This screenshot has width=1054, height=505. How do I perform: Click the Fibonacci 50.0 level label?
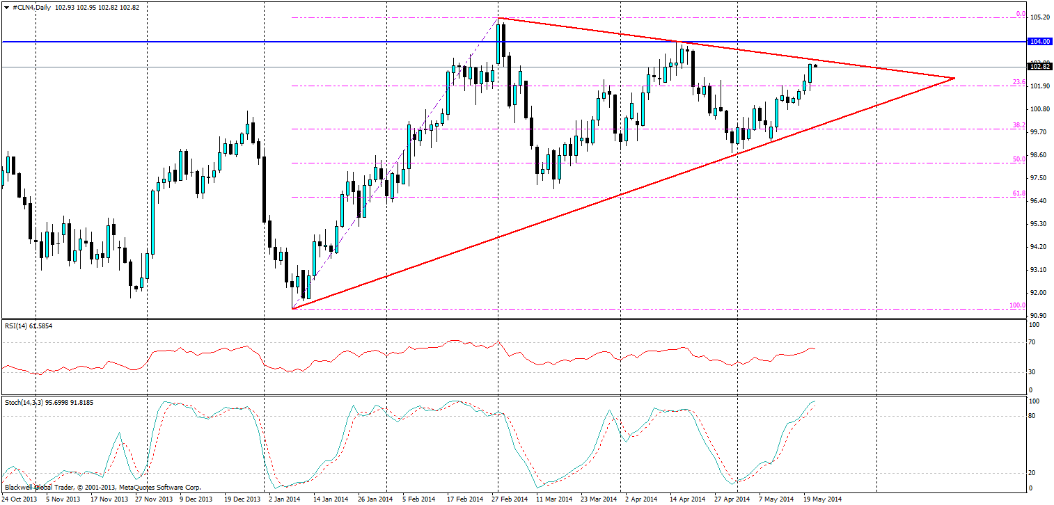point(1019,159)
